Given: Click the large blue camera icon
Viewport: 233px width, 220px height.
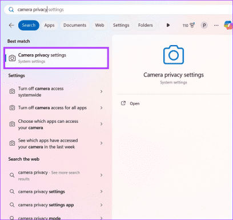Looking at the screenshot, I should [x=174, y=55].
